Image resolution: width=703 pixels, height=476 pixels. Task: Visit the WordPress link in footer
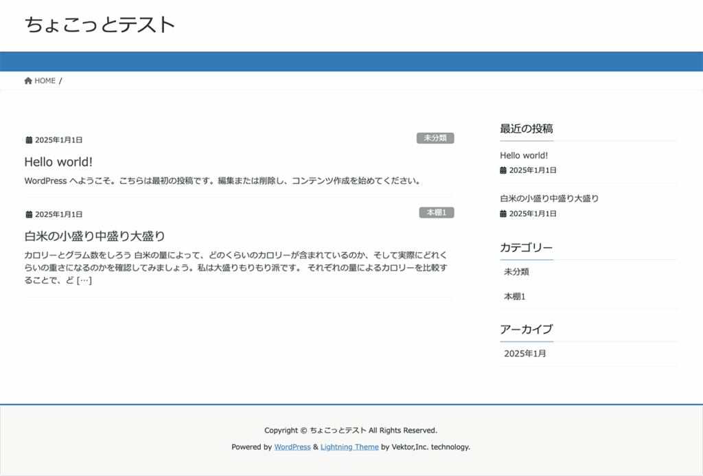(x=292, y=447)
